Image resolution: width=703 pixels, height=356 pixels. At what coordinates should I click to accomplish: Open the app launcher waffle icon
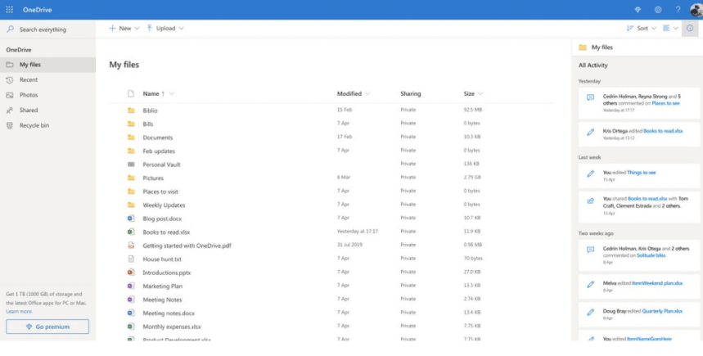point(10,10)
